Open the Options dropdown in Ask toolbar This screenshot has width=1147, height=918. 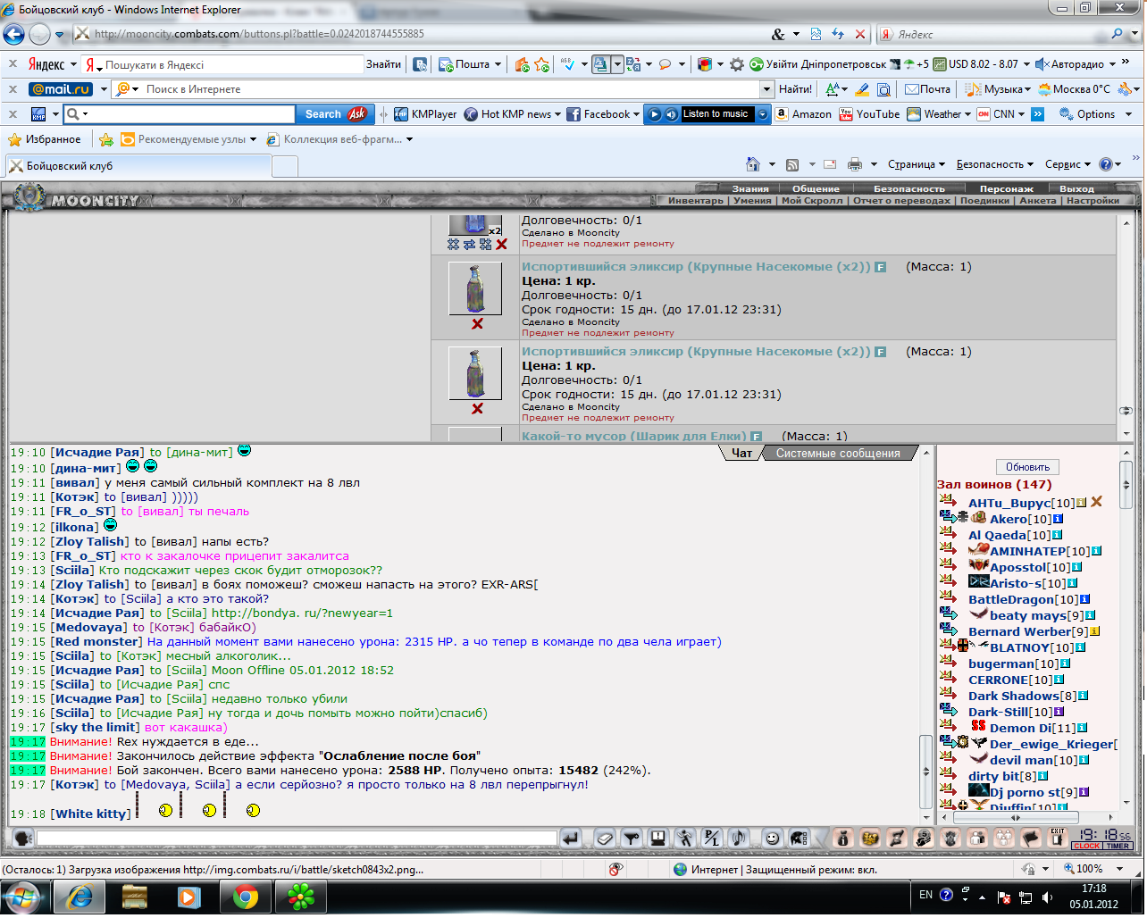1129,114
